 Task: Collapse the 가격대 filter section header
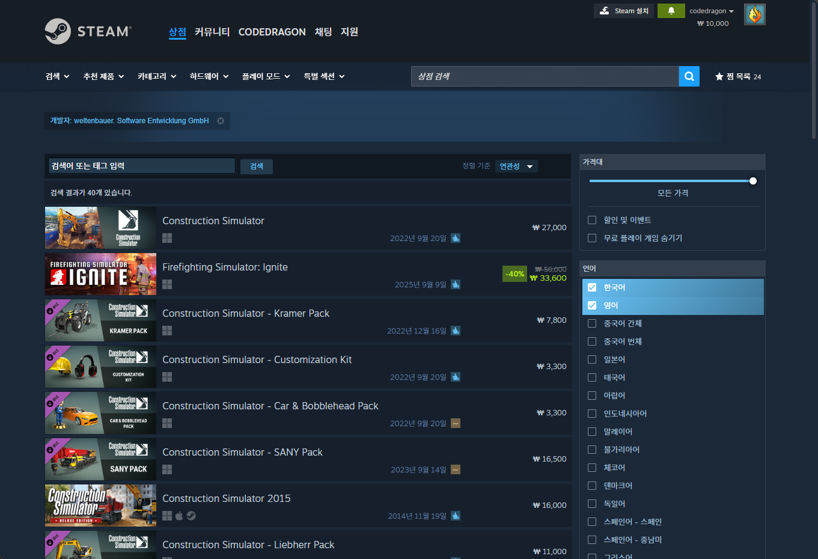coord(672,162)
